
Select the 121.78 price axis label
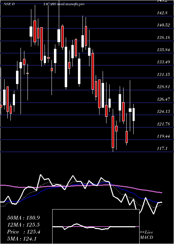(164, 124)
